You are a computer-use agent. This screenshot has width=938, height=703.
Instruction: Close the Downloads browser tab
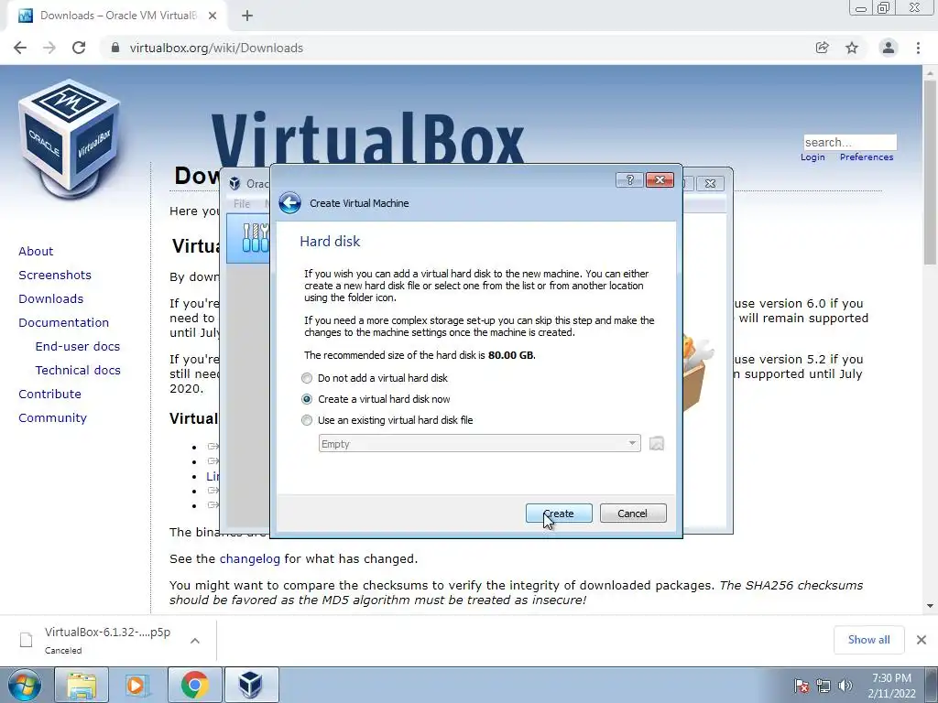click(213, 16)
